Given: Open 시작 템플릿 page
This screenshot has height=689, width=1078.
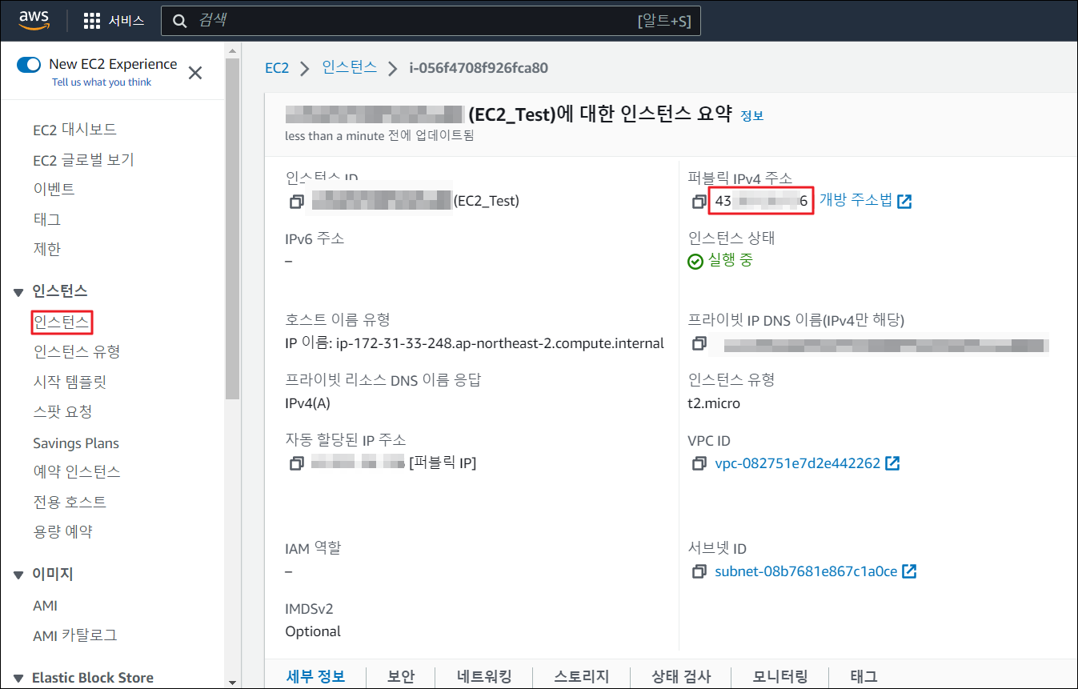Looking at the screenshot, I should 70,382.
